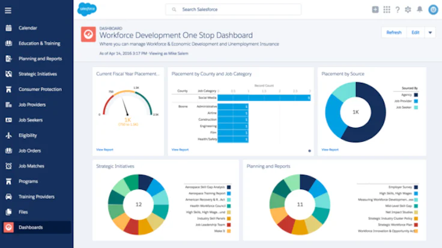Click the Planning and Reports sidebar icon
The height and width of the screenshot is (248, 442).
[8, 59]
